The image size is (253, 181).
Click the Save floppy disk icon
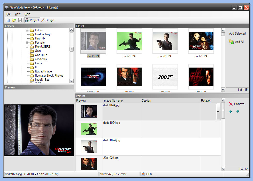(x=20, y=20)
